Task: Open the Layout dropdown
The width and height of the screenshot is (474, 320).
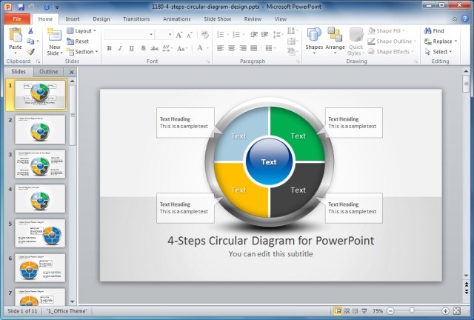Action: tap(81, 31)
